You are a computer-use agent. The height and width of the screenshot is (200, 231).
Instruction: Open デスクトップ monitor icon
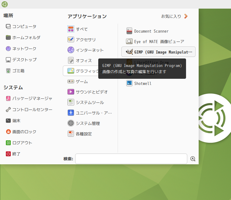tap(8, 60)
